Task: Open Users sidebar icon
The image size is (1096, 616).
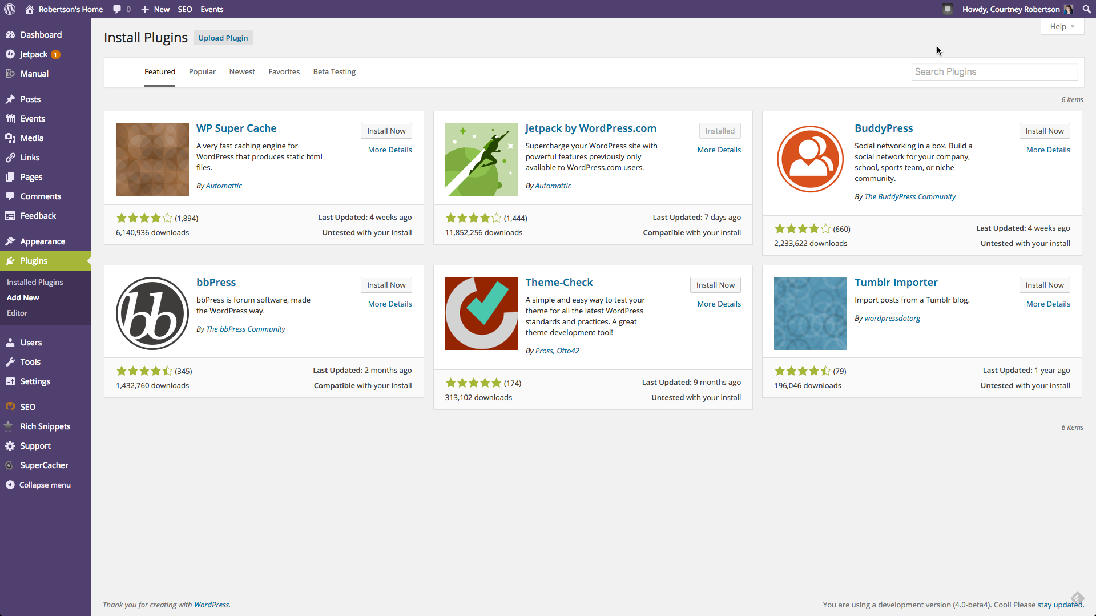Action: pyautogui.click(x=10, y=343)
